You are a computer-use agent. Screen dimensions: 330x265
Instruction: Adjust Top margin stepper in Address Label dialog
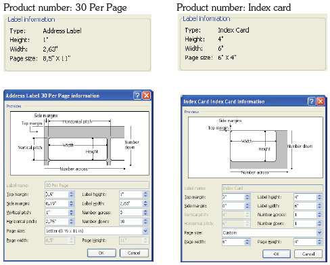click(x=72, y=195)
